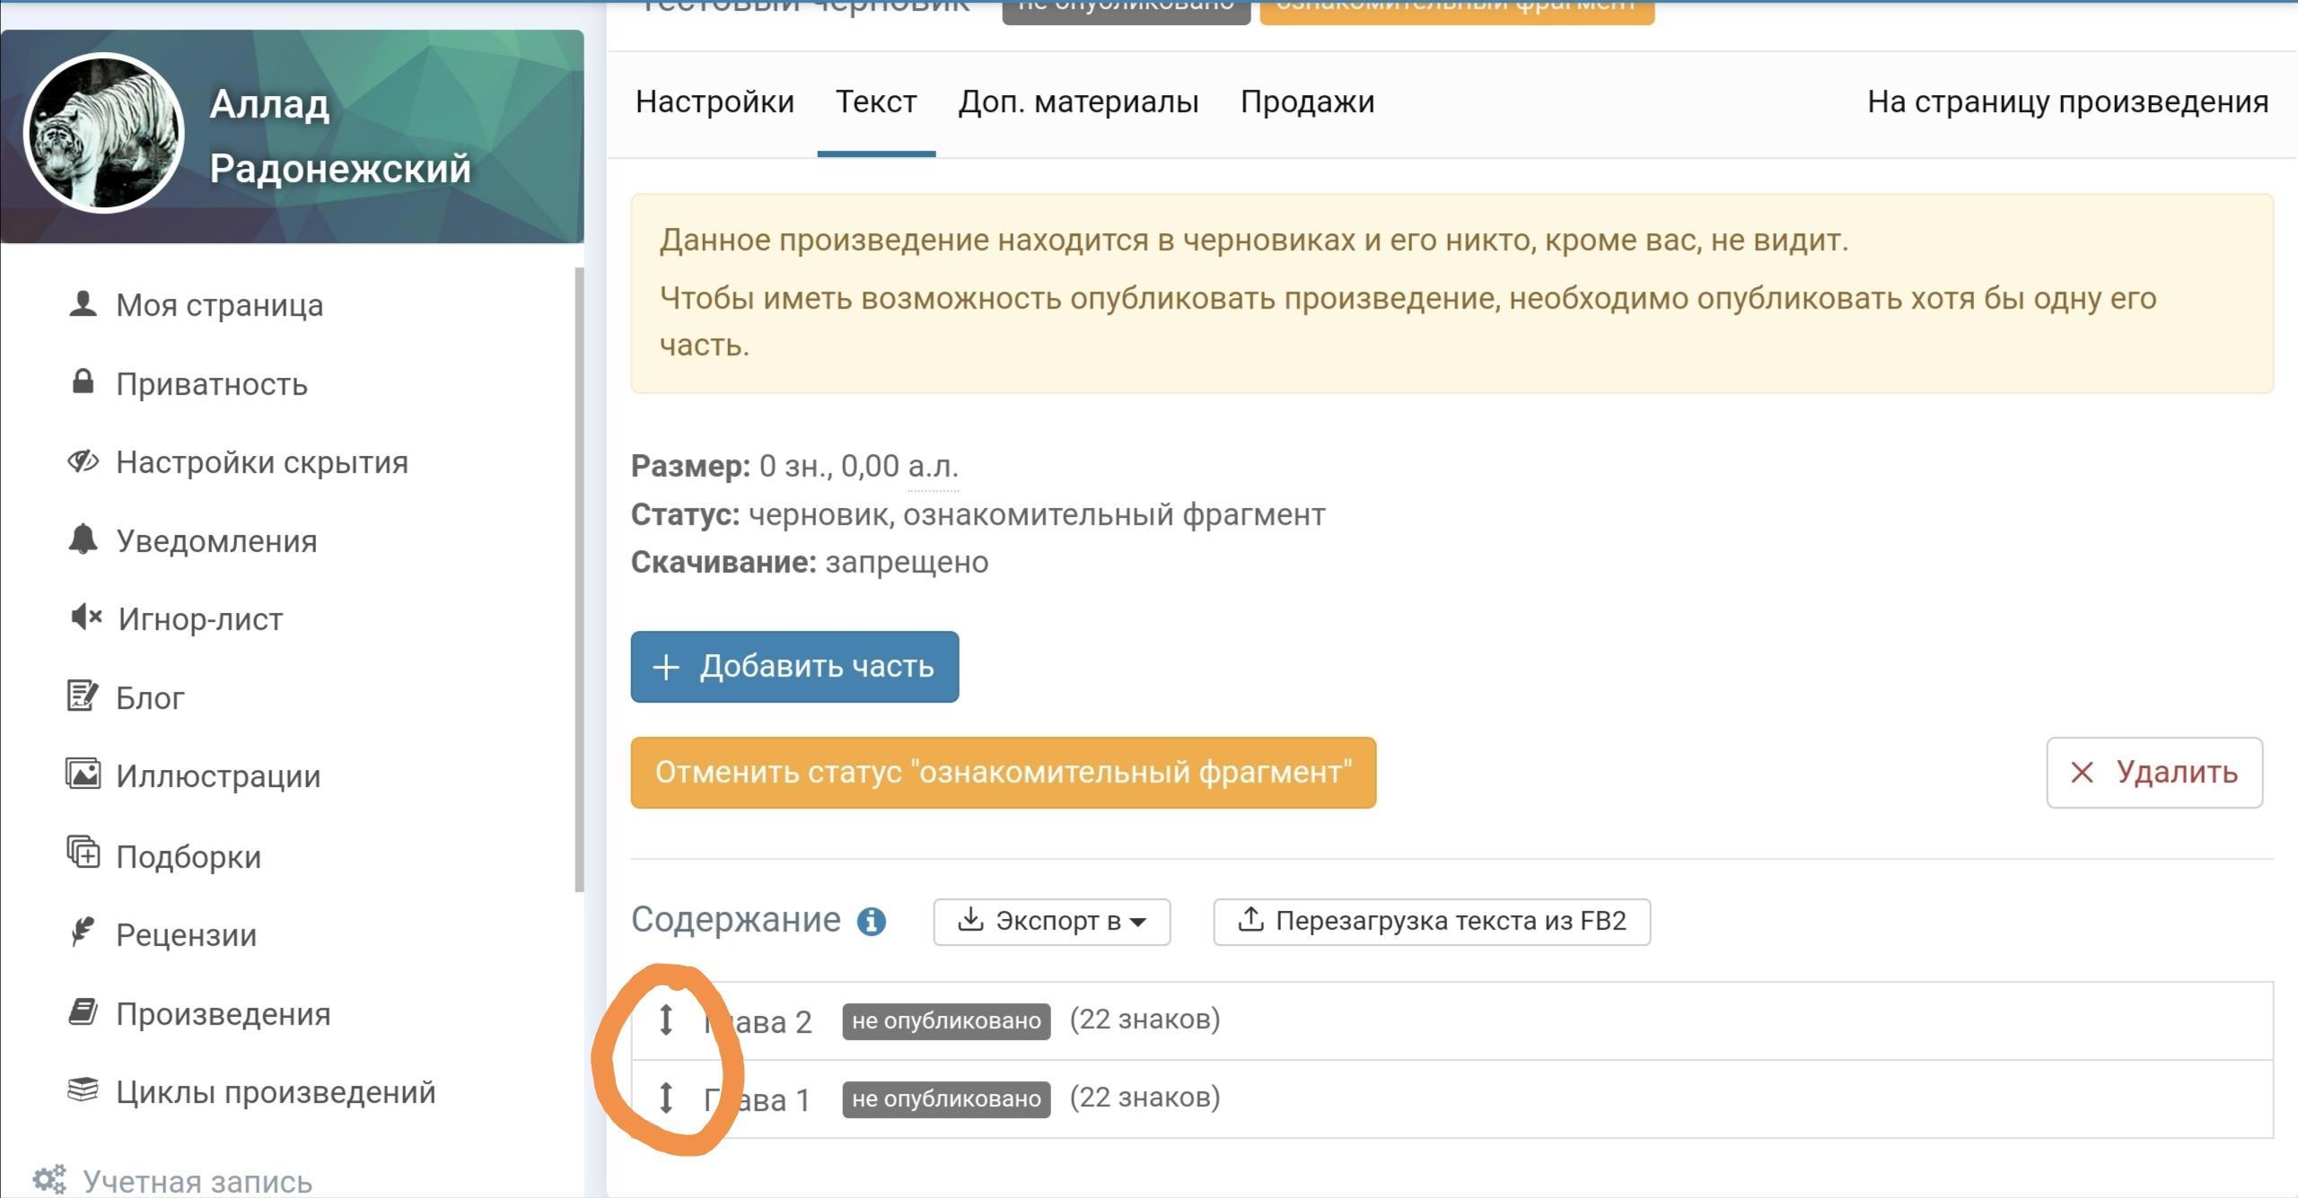Click the reorder arrow icon for Глава 2

pyautogui.click(x=665, y=1019)
